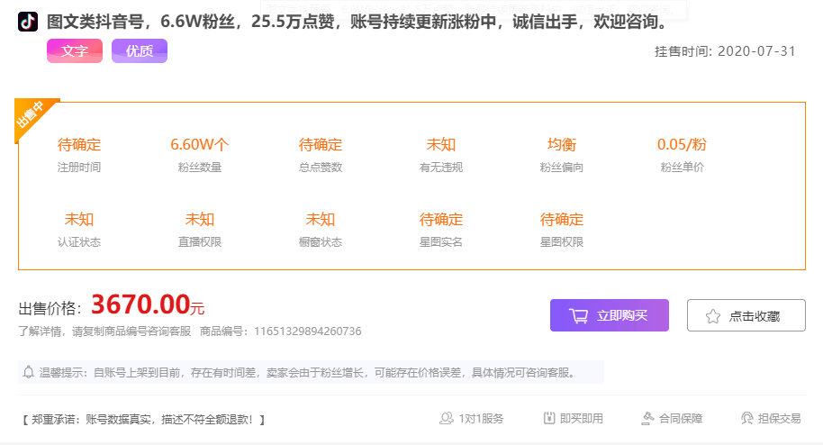Click the 合同保障 gavel icon
Screen dimensions: 823x445
coord(647,418)
